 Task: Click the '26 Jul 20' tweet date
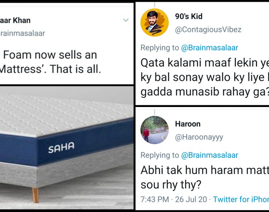click(191, 200)
